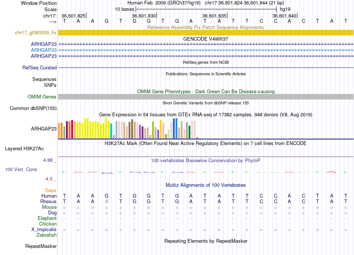Click the Scale track label

[51, 9]
